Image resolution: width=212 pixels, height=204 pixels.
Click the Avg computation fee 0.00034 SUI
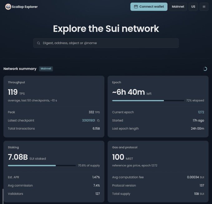coord(195,177)
